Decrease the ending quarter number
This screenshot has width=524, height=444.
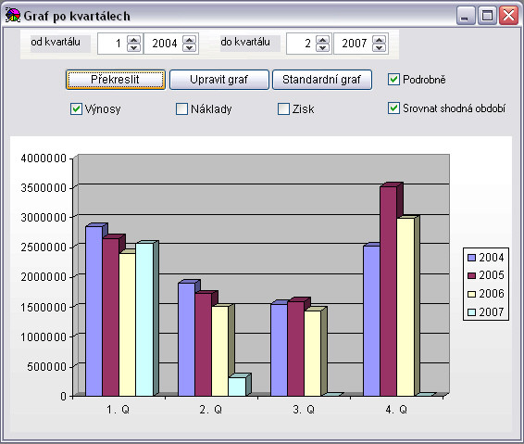pyautogui.click(x=322, y=47)
